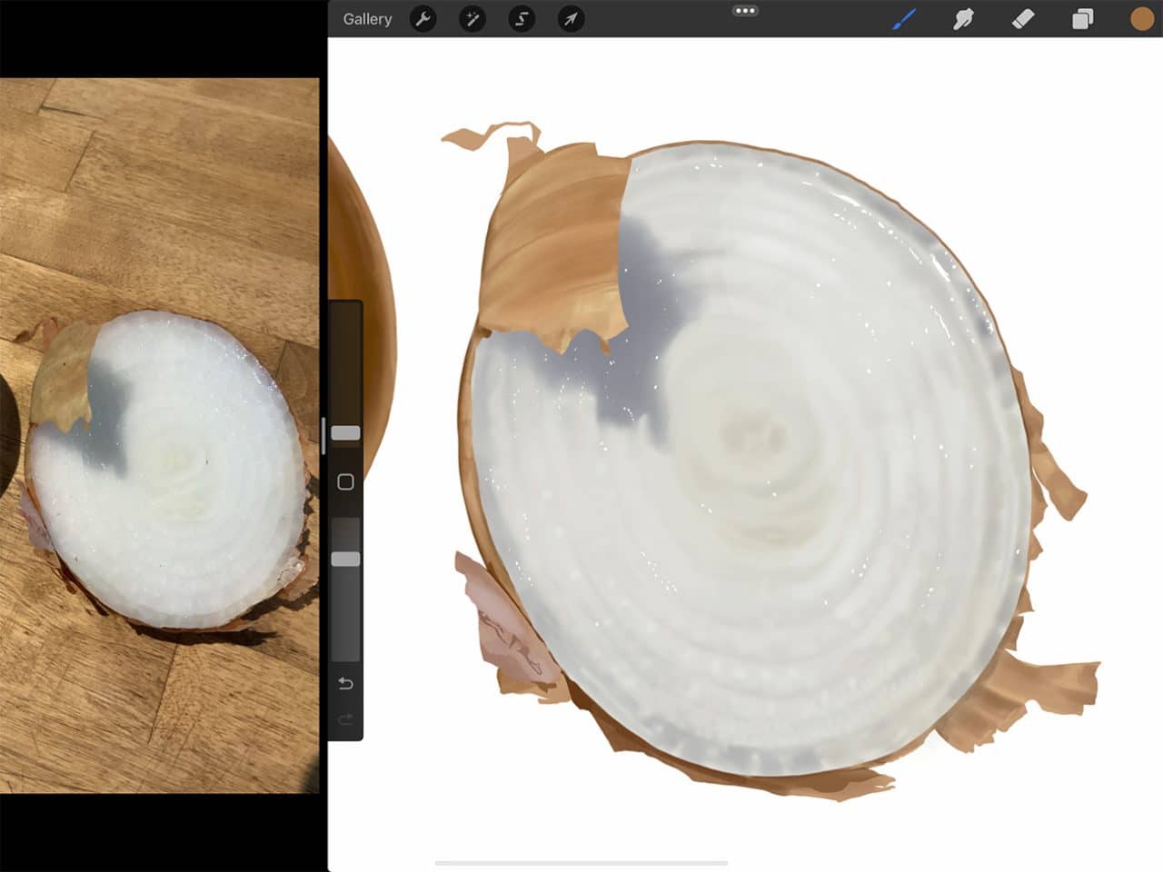1163x872 pixels.
Task: Tap the brush size slider handle
Action: [345, 433]
